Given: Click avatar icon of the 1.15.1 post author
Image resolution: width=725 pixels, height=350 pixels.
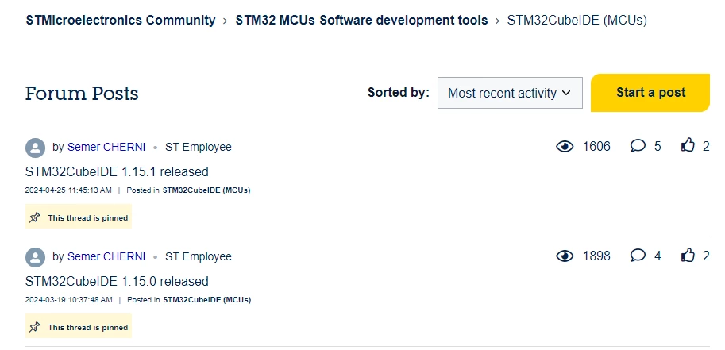Looking at the screenshot, I should coord(35,148).
